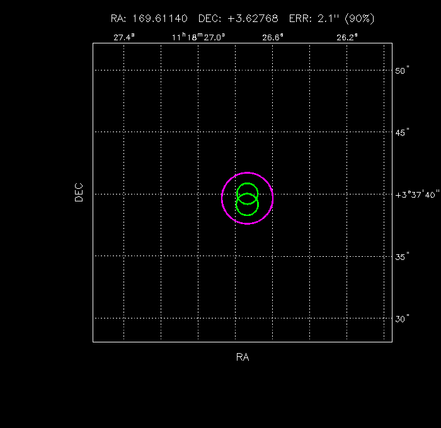Click the overlap of the two green circles
This screenshot has height=428, width=441.
[248, 199]
